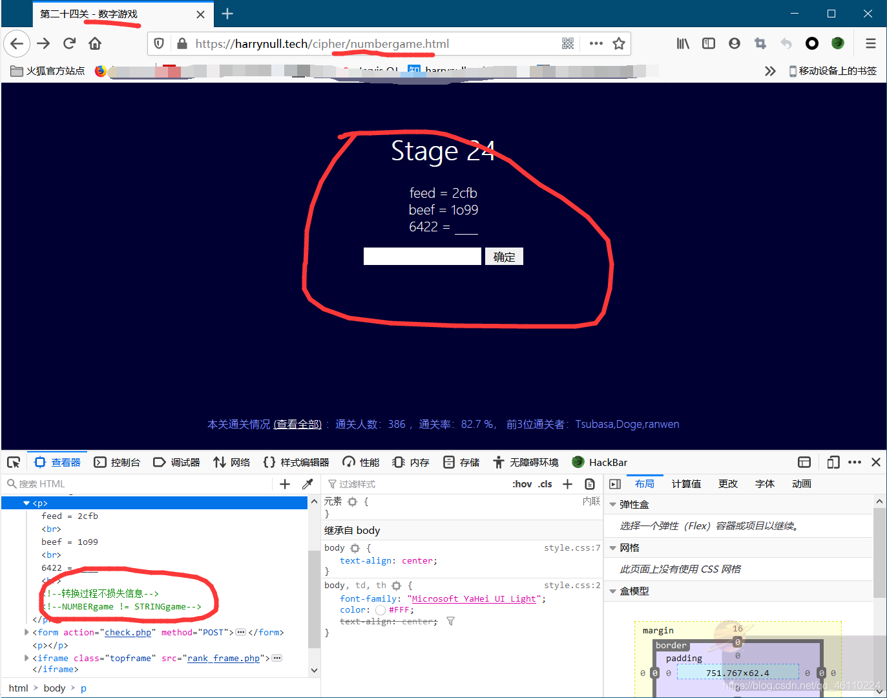This screenshot has height=698, width=887.
Task: Switch to the 调试器 tab
Action: (x=176, y=462)
